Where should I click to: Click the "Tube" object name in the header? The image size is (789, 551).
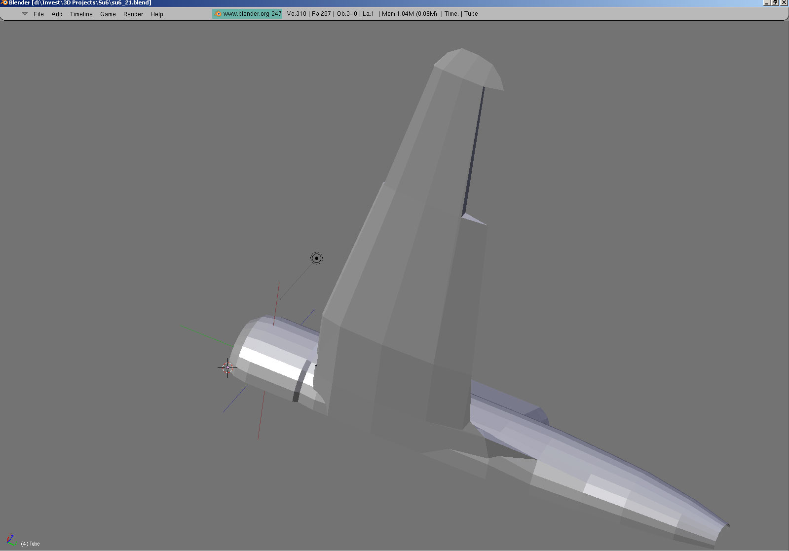471,14
